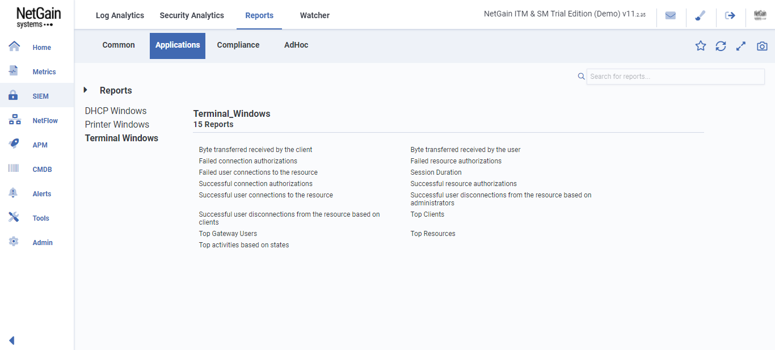
Task: Click the Admin label in sidebar
Action: (x=43, y=243)
